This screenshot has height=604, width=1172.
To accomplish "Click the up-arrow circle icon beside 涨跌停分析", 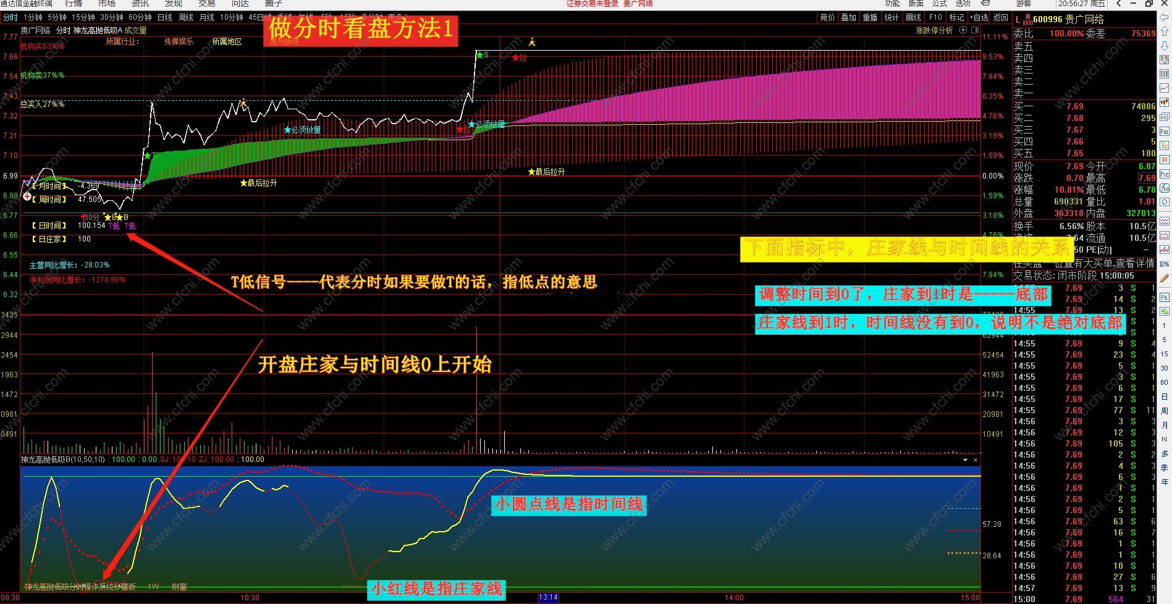I will tap(963, 30).
